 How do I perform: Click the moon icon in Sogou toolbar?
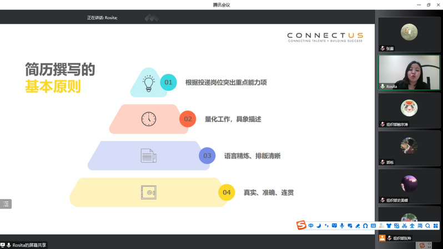pos(319,226)
